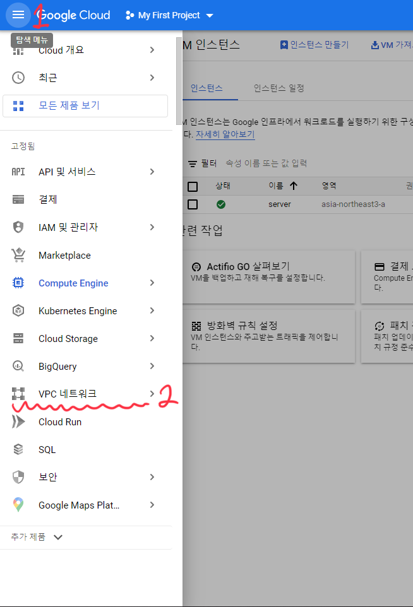Click the 보안 shield icon
The image size is (413, 607).
click(18, 477)
